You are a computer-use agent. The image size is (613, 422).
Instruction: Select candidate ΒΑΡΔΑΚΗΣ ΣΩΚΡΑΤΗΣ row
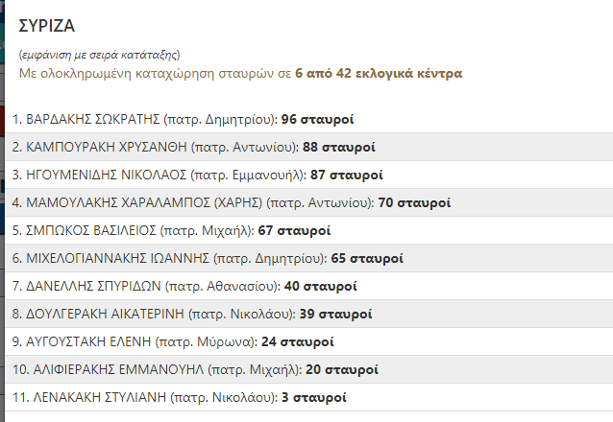pyautogui.click(x=308, y=119)
